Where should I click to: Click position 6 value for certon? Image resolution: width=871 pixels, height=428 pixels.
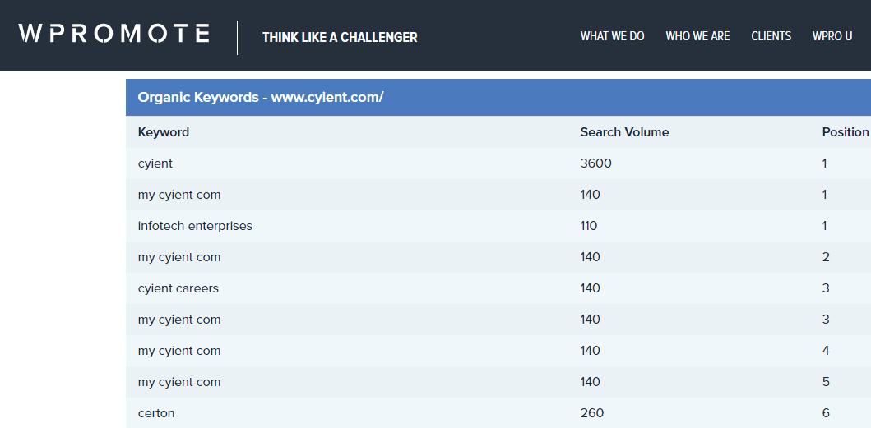(x=826, y=413)
